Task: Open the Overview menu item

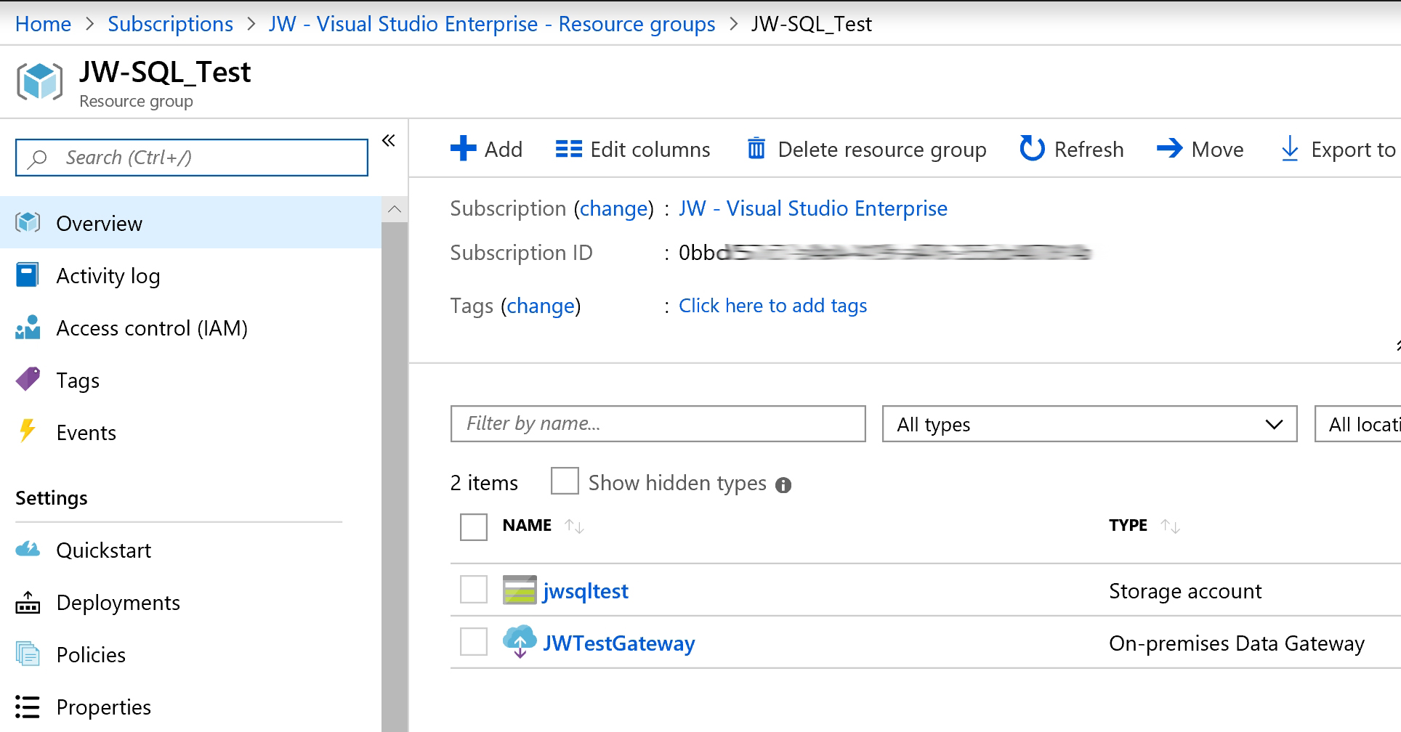Action: click(x=190, y=223)
